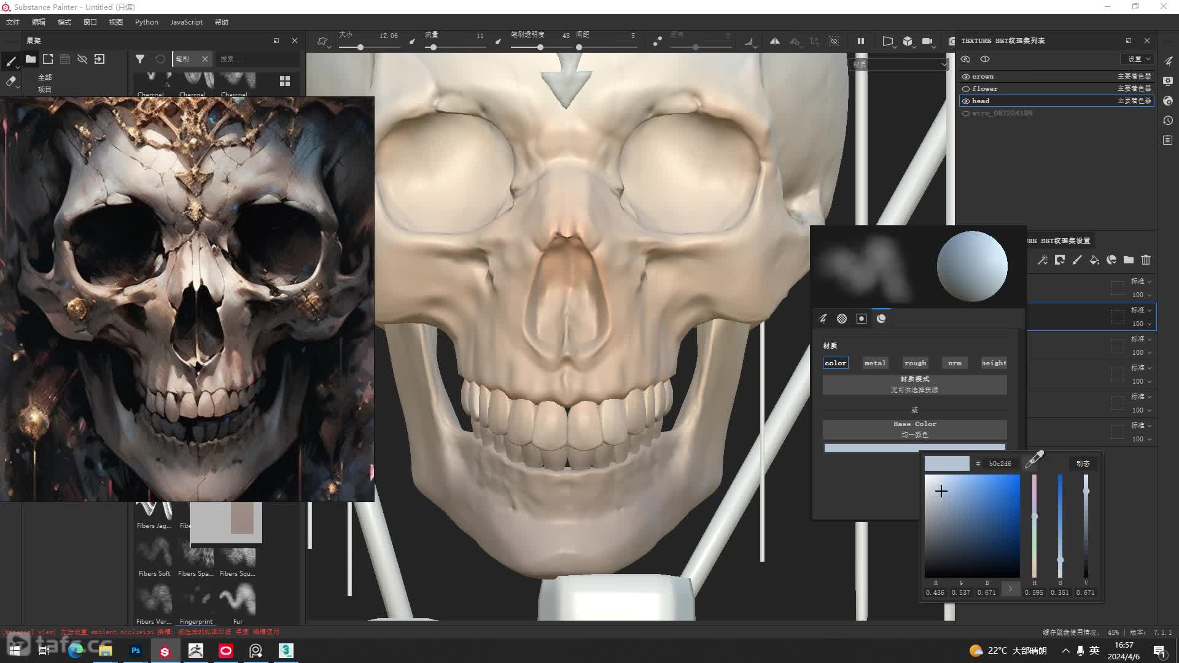The height and width of the screenshot is (663, 1179).
Task: Adjust the brush size 大小 slider
Action: pyautogui.click(x=368, y=47)
